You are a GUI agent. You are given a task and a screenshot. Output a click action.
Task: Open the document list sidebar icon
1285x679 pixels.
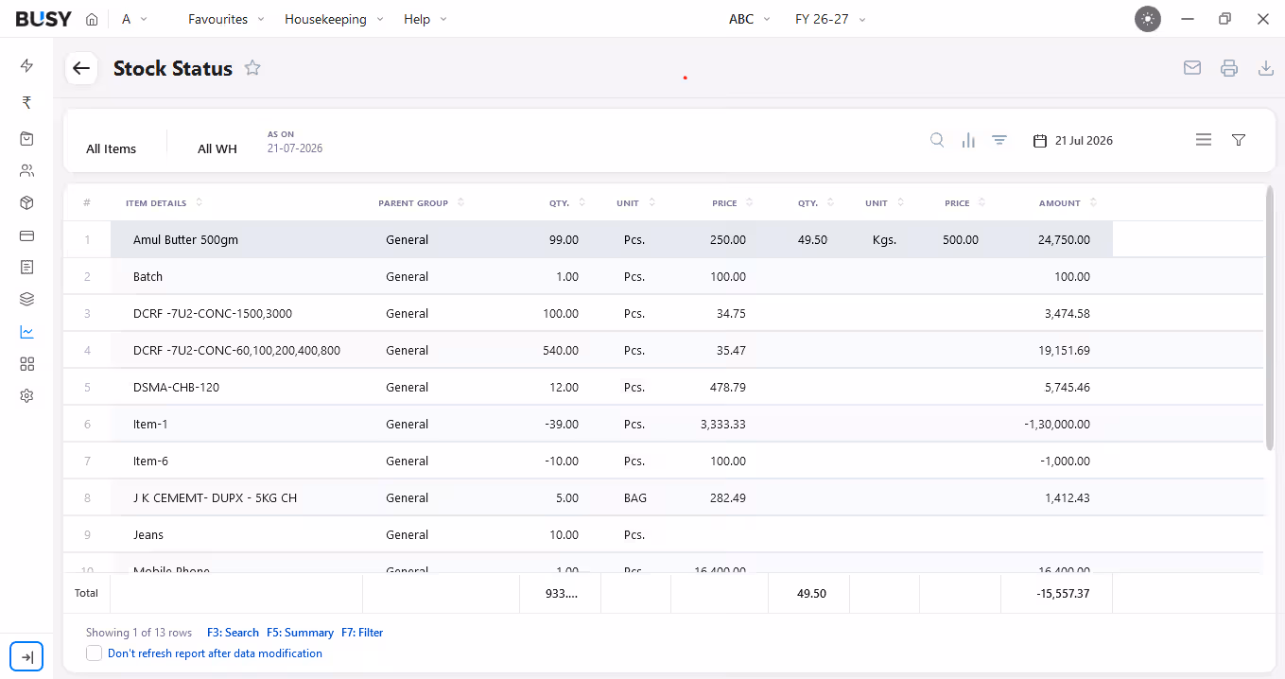click(26, 268)
